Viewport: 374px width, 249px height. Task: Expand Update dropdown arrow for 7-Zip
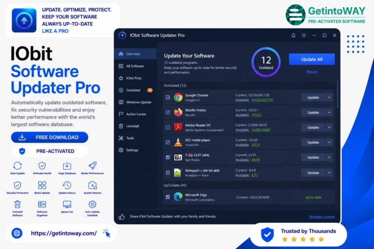329,157
